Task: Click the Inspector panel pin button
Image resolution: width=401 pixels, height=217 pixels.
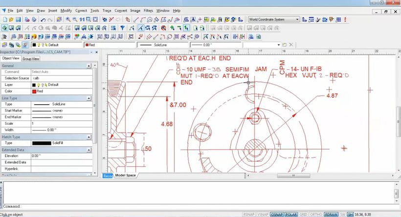Action: tap(91, 52)
